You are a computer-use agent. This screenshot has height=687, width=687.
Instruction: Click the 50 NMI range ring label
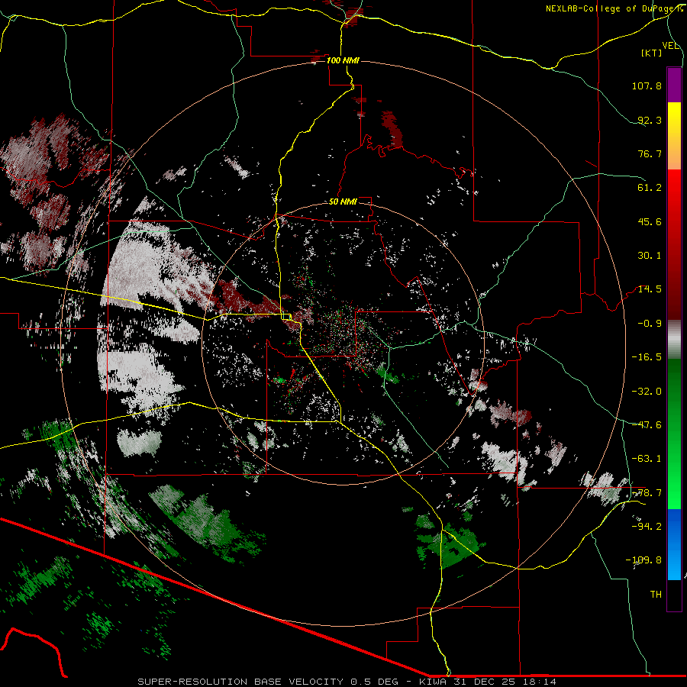point(343,202)
